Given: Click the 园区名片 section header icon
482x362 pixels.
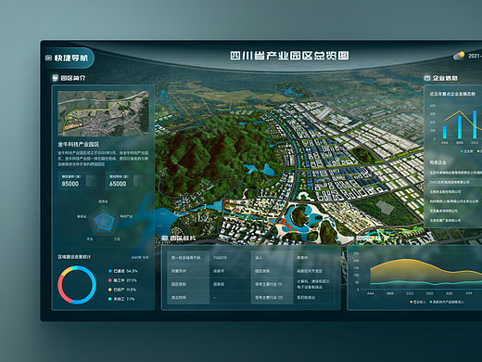Looking at the screenshot, I should point(165,238).
